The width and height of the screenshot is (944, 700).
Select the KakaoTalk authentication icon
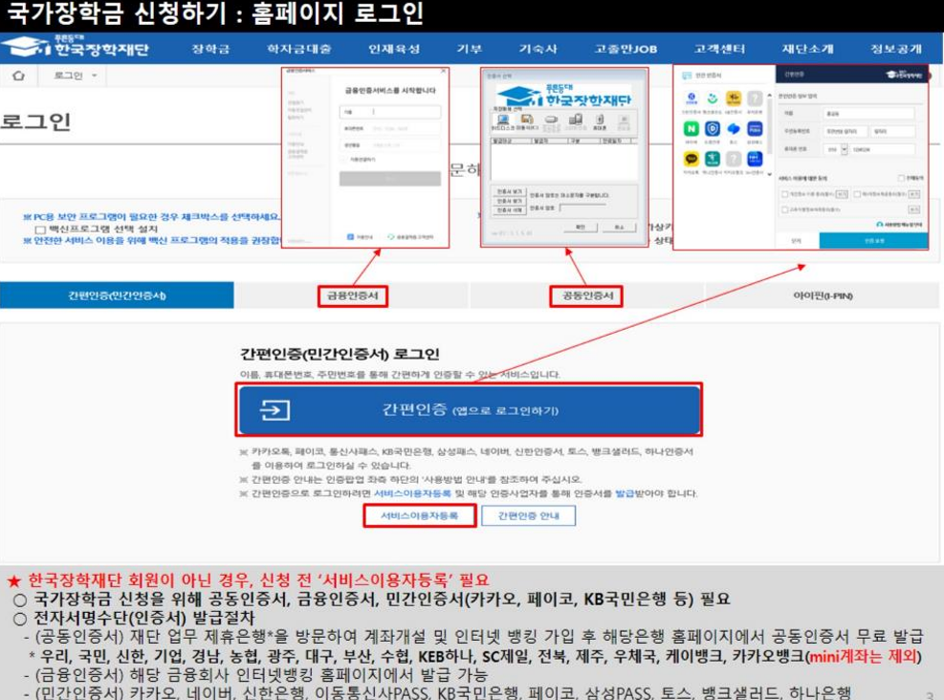click(x=691, y=159)
